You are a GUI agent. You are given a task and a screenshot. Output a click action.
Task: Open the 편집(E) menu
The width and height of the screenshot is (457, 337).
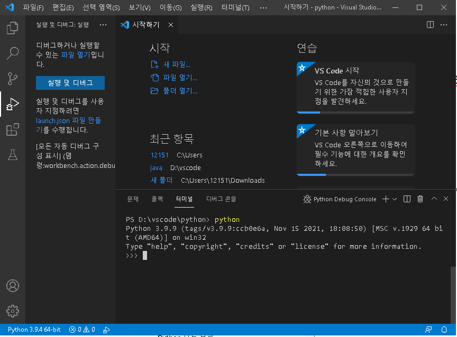[x=63, y=7]
